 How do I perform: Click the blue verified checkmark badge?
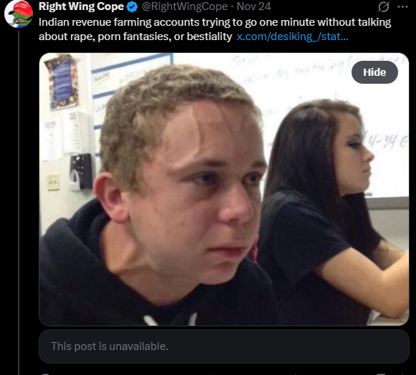click(x=132, y=6)
